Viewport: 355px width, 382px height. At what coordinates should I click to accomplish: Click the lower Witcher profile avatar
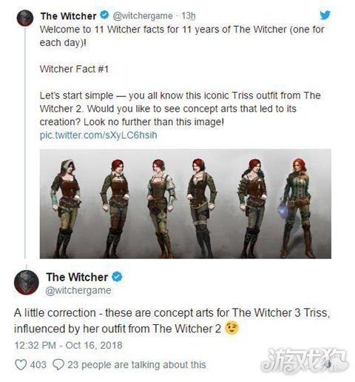pos(27,283)
